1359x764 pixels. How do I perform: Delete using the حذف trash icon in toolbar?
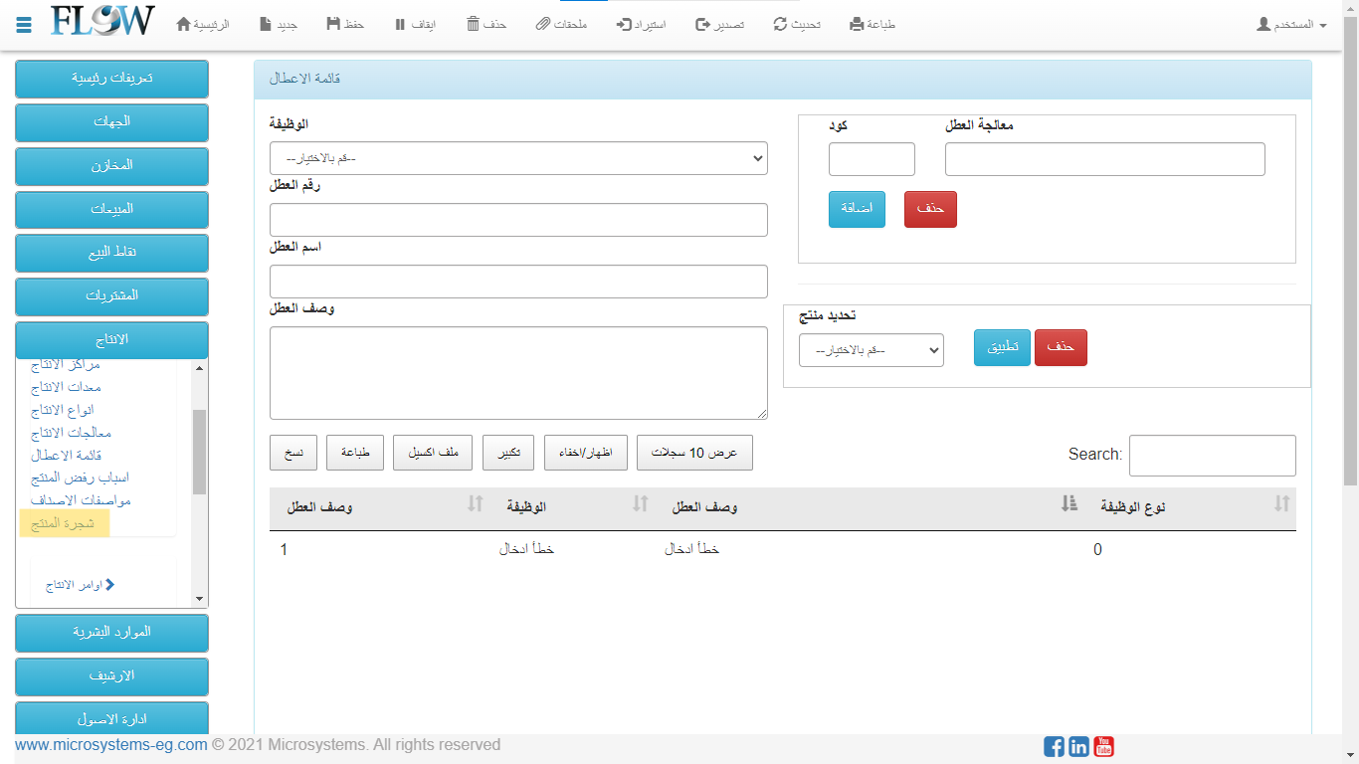474,24
